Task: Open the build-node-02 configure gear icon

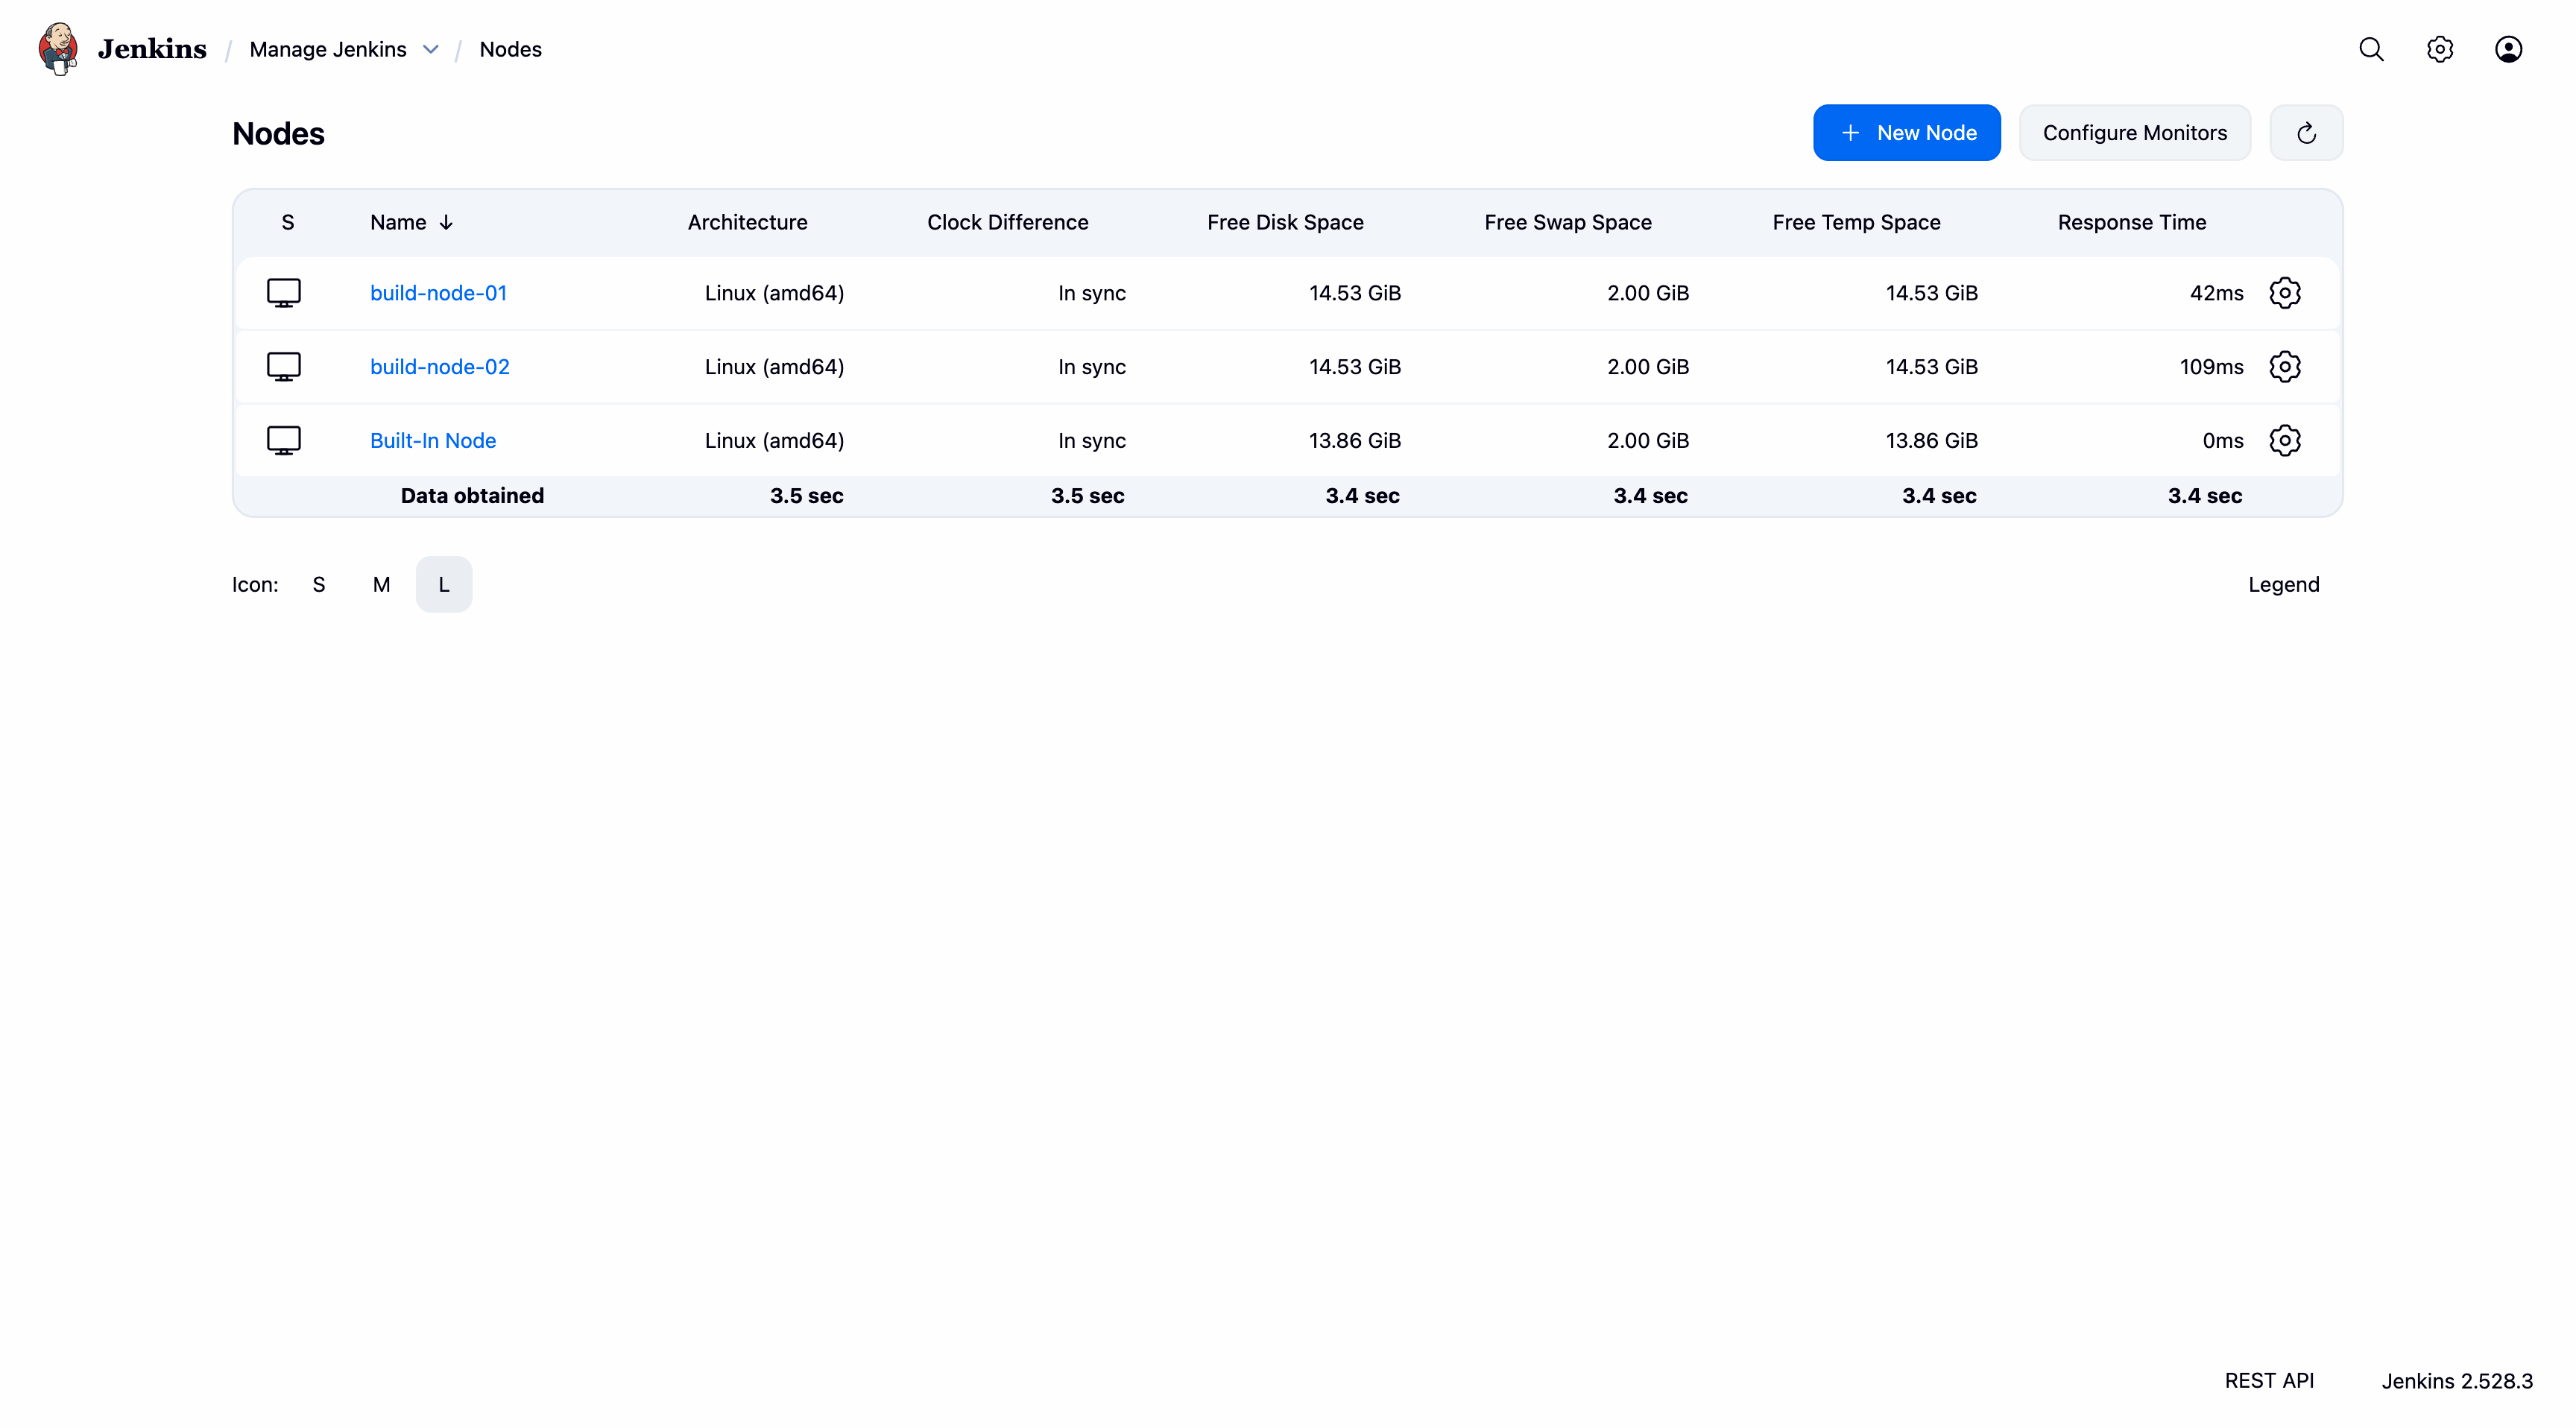Action: tap(2285, 367)
